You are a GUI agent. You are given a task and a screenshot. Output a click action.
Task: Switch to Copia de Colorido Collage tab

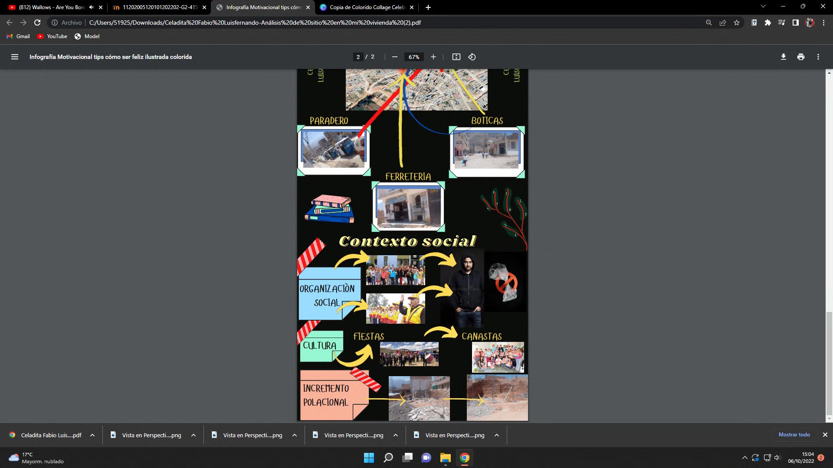[367, 7]
